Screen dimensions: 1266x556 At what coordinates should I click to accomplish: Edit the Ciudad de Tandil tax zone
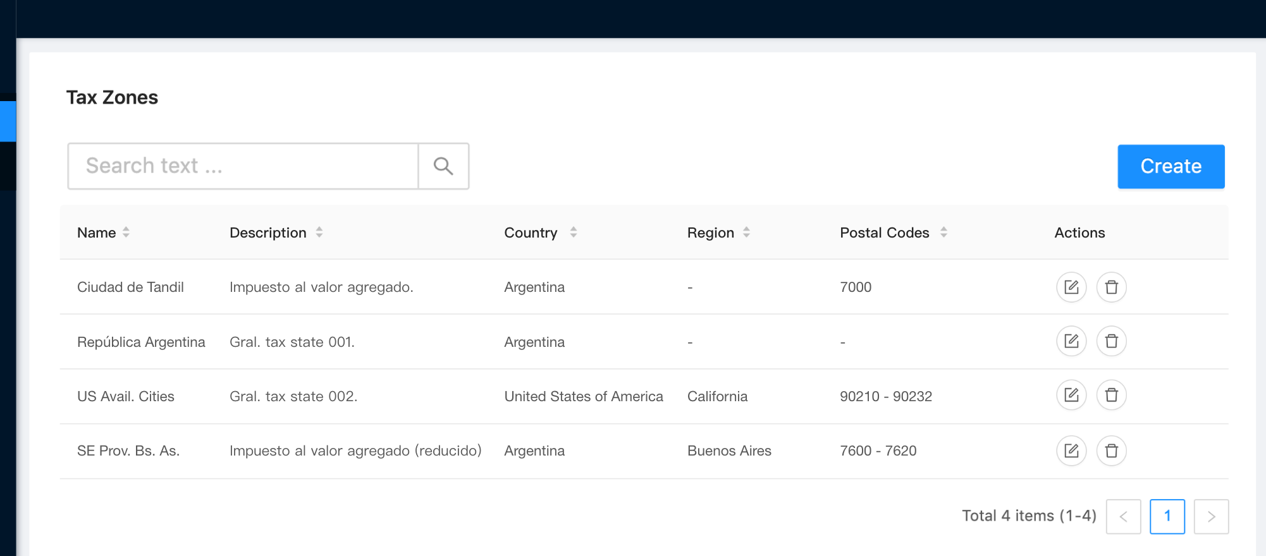coord(1071,287)
